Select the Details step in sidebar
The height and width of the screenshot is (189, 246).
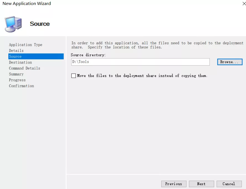tap(16, 51)
